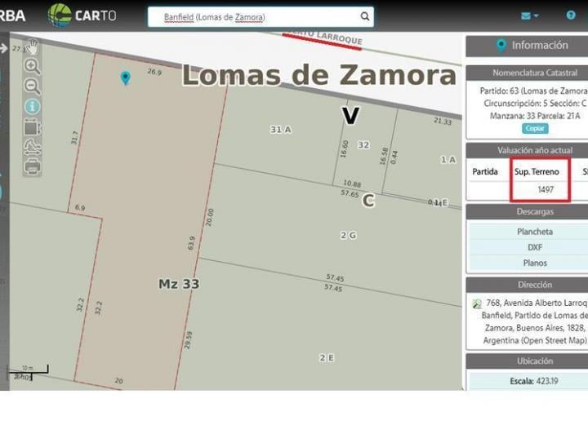This screenshot has height=434, width=588.
Task: Select parcel 2 G on map
Action: tap(349, 235)
